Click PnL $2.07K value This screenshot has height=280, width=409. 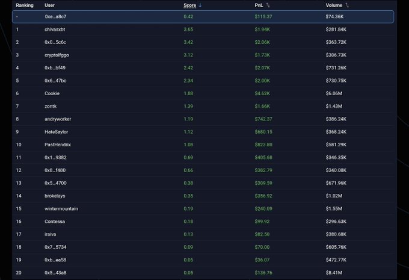point(262,68)
